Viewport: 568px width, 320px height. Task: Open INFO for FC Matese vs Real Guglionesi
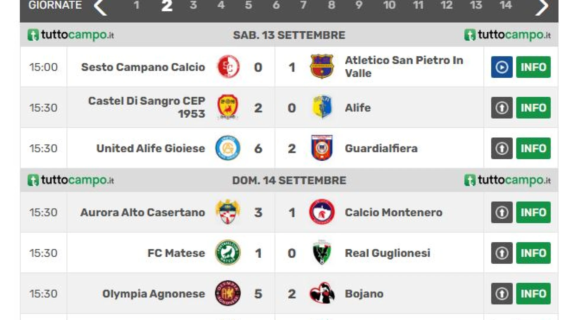[533, 253]
